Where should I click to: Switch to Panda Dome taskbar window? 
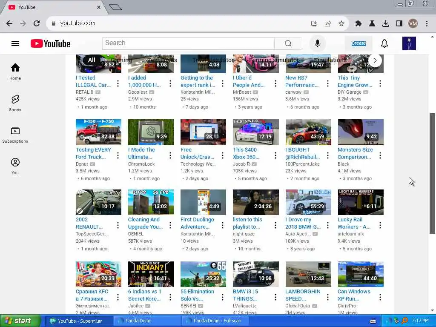147,321
